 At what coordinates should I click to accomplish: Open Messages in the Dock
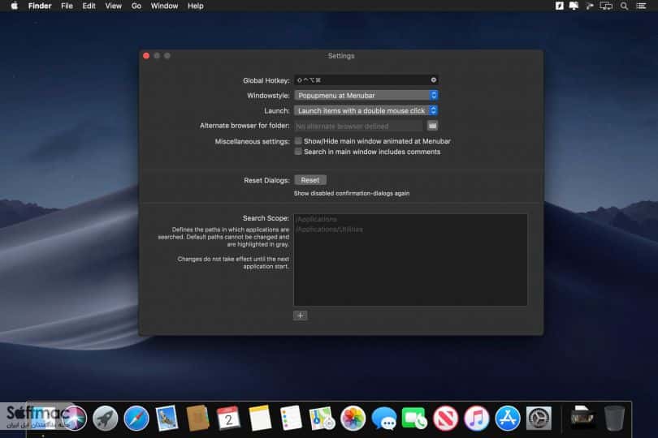click(x=383, y=418)
